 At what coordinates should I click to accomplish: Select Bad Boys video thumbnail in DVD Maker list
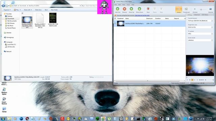[121, 24]
